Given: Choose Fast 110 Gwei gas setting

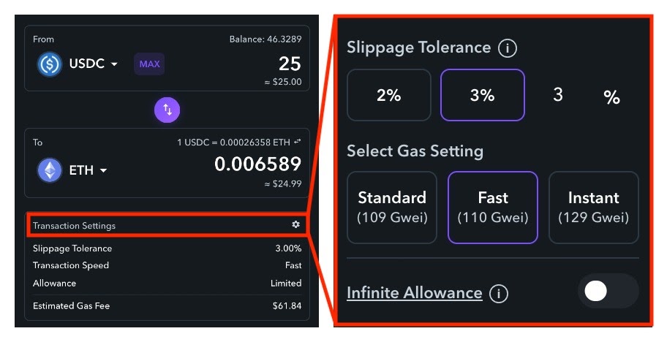Looking at the screenshot, I should [x=493, y=208].
